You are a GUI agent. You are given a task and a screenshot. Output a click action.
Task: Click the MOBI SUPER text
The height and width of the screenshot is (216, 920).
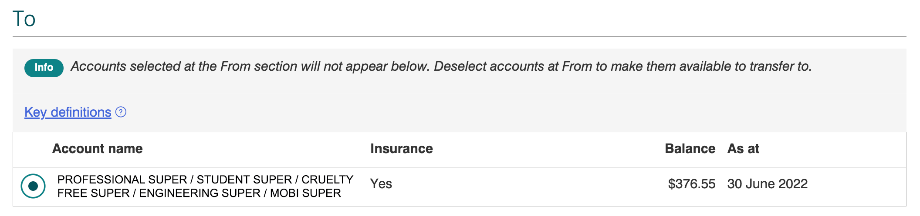point(305,193)
